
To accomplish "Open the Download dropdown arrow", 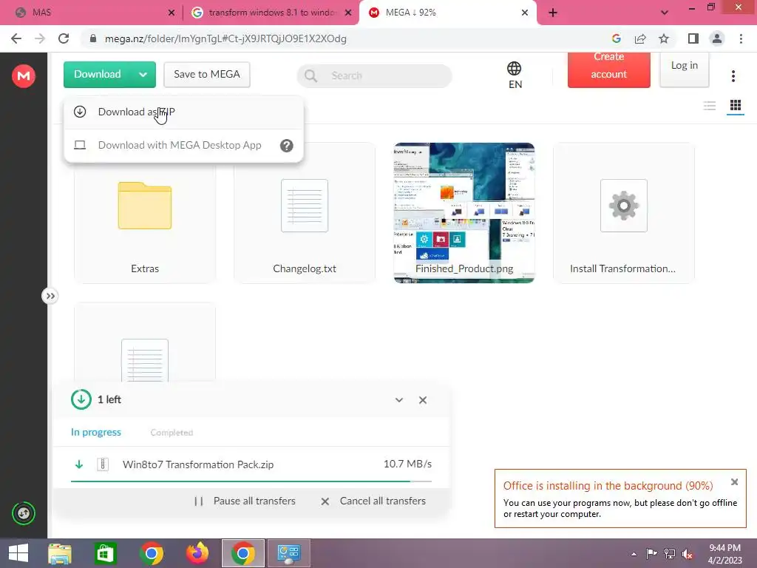I will coord(143,75).
